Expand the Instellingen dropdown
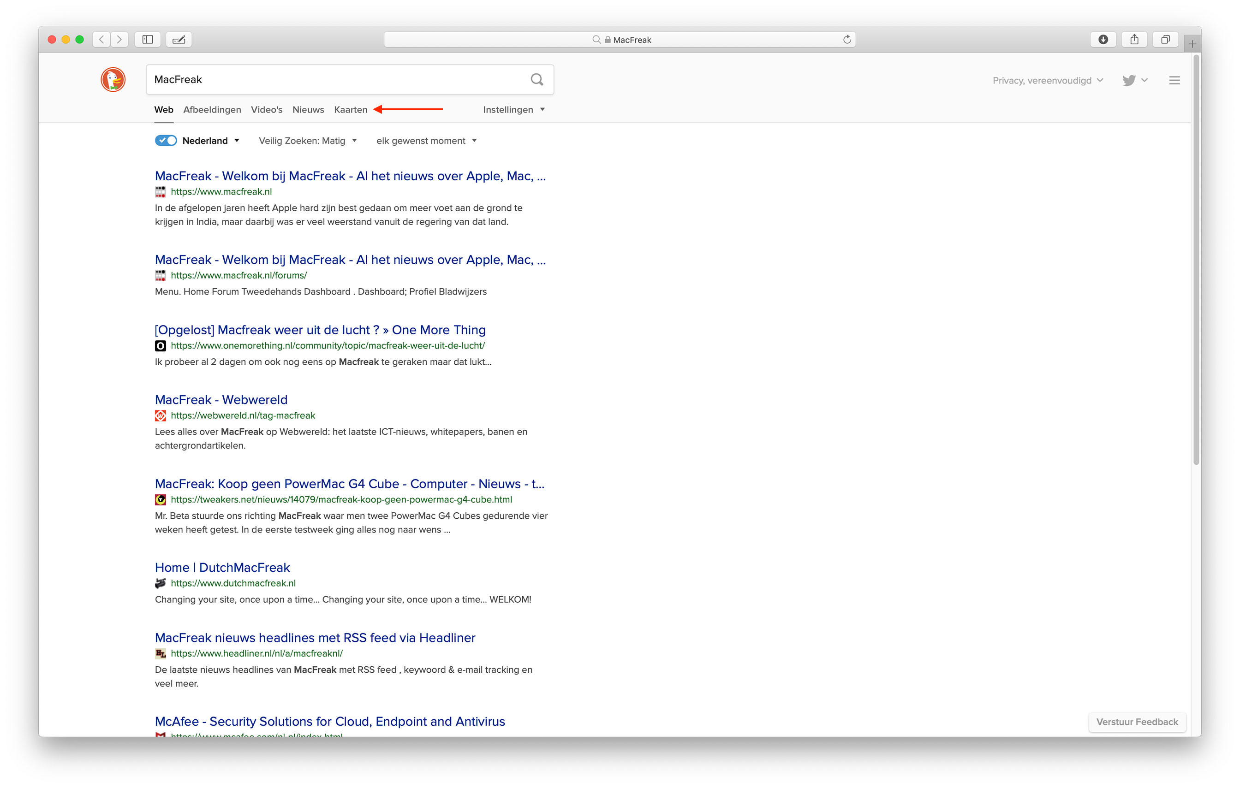1240x788 pixels. (513, 110)
